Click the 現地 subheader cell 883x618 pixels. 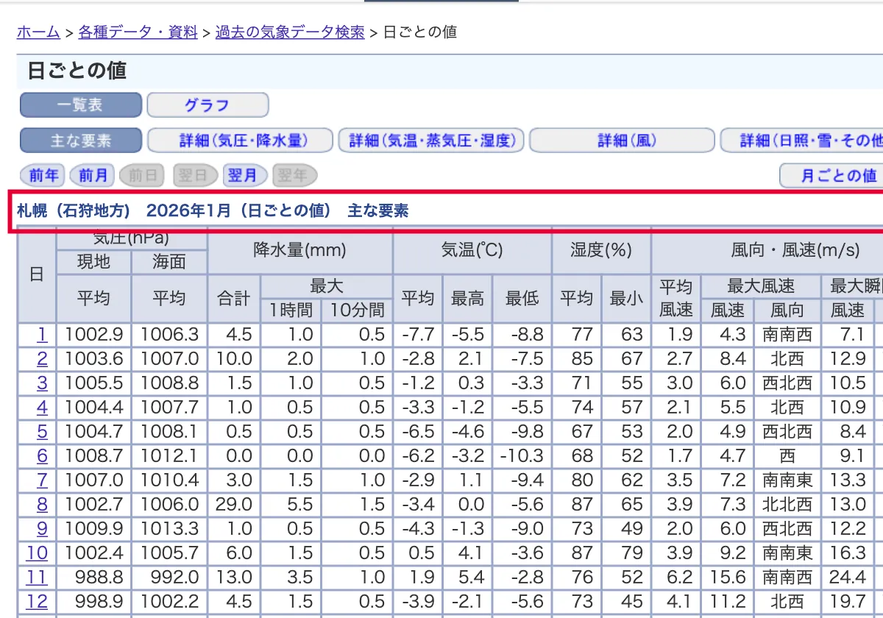93,262
